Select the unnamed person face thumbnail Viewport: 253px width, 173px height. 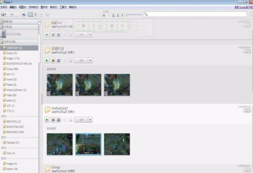click(x=3, y=34)
